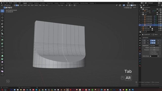
Task: Remove the Weighted Normal modifier
Action: (158, 43)
